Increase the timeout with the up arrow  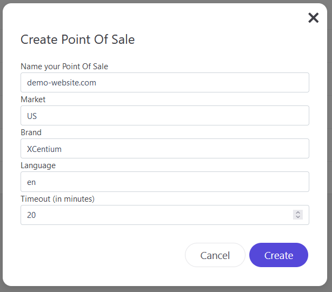(x=298, y=213)
